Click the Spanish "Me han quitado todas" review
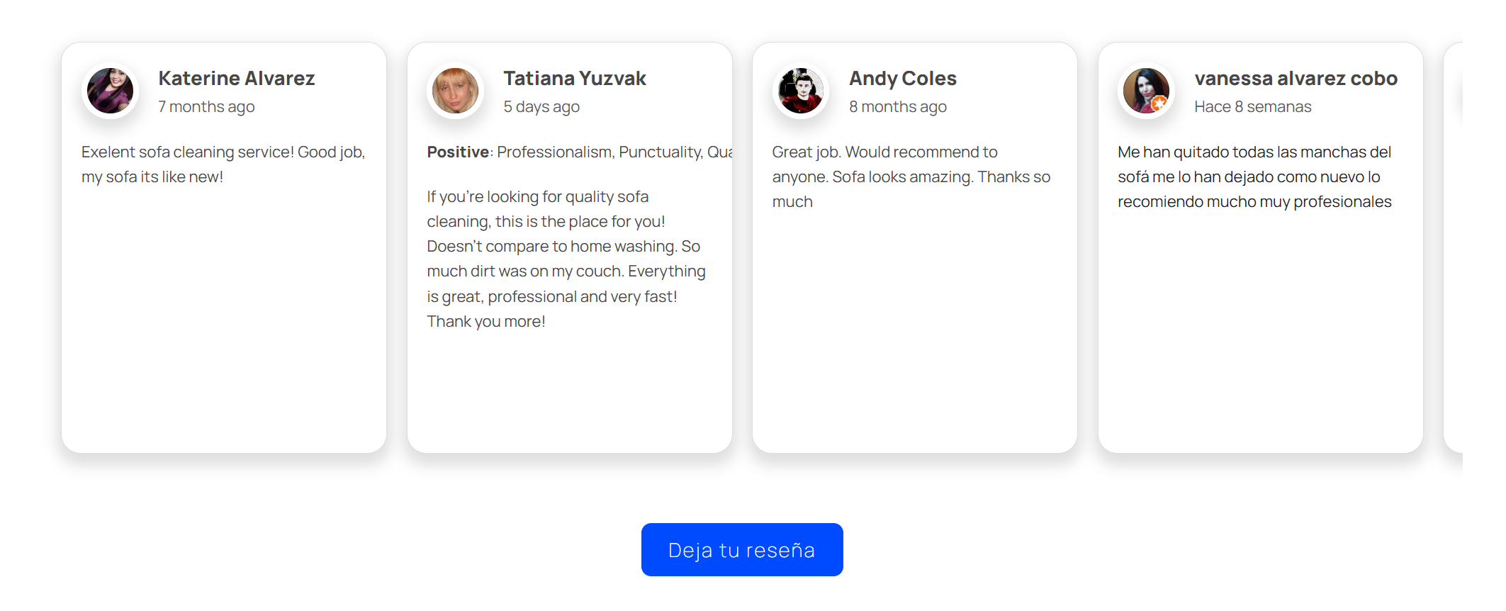Image resolution: width=1506 pixels, height=611 pixels. pyautogui.click(x=1254, y=176)
